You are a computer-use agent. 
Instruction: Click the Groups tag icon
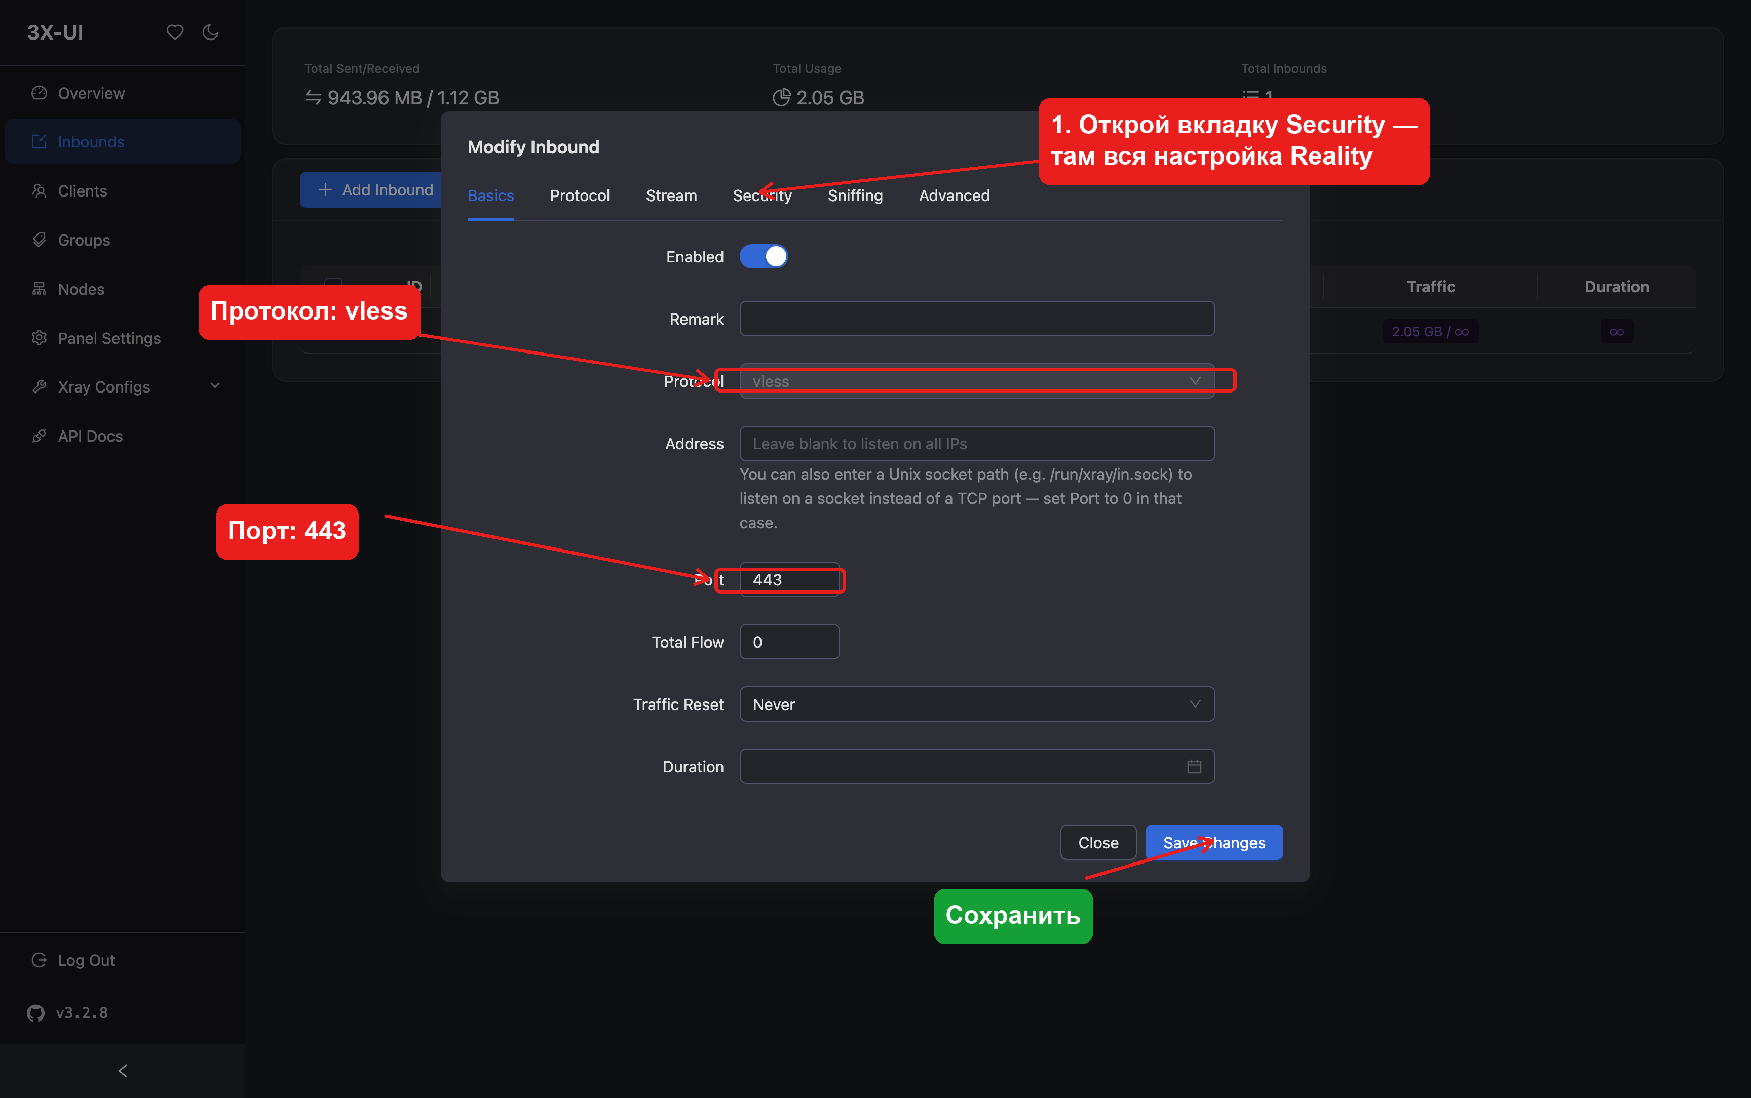coord(39,240)
